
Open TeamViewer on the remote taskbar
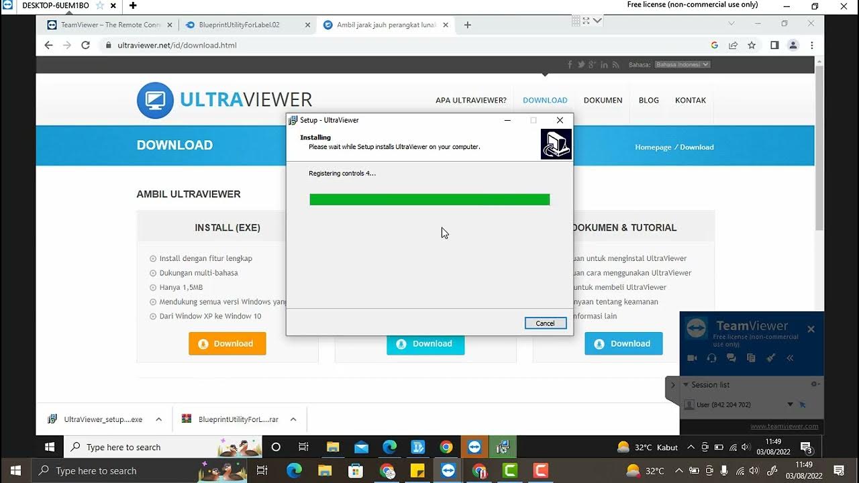tap(474, 447)
